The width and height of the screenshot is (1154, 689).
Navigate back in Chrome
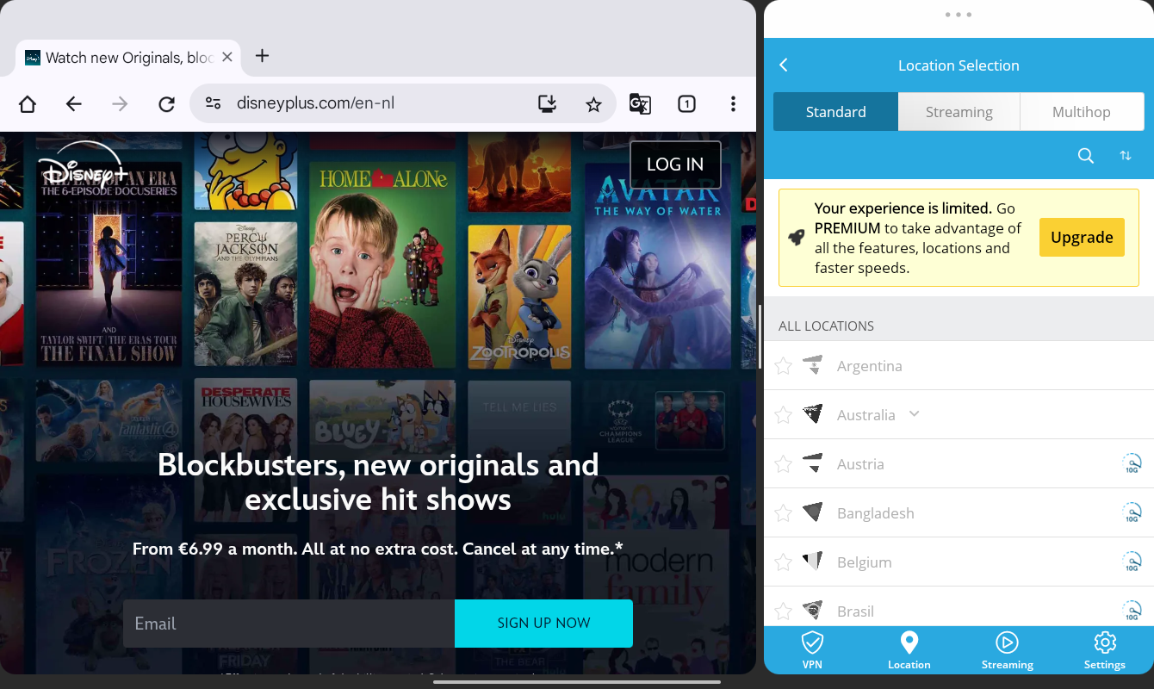(x=74, y=104)
